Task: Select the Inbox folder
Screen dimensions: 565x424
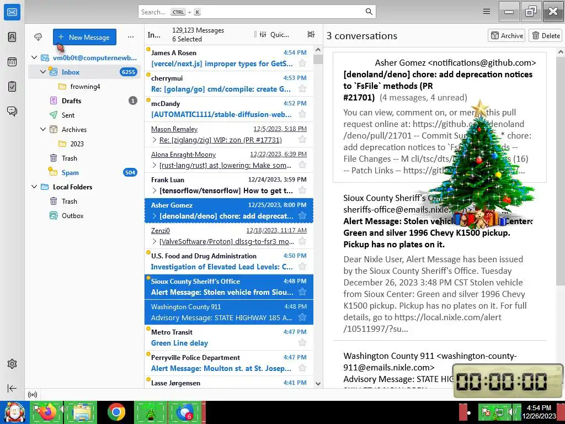Action: coord(84,72)
